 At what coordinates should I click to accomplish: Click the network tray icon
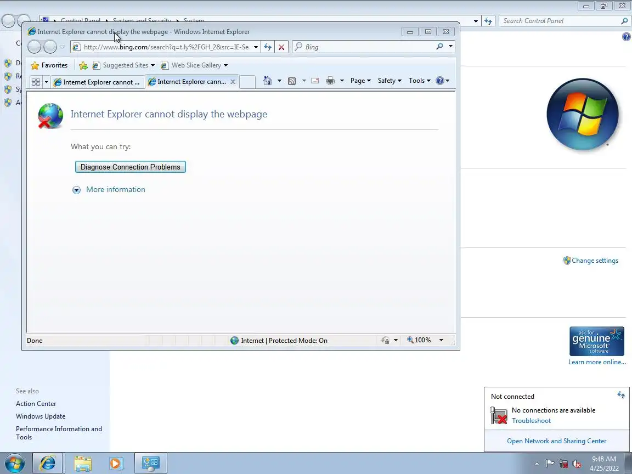[x=563, y=464]
